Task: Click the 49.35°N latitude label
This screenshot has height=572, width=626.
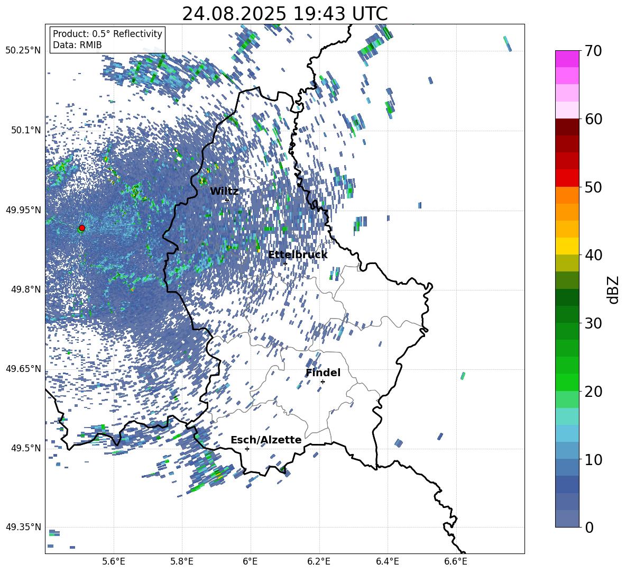Action: click(x=23, y=527)
